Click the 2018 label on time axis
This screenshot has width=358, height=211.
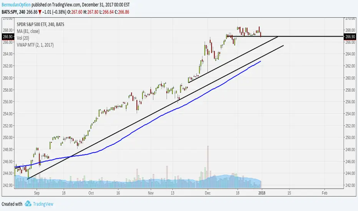pyautogui.click(x=262, y=193)
